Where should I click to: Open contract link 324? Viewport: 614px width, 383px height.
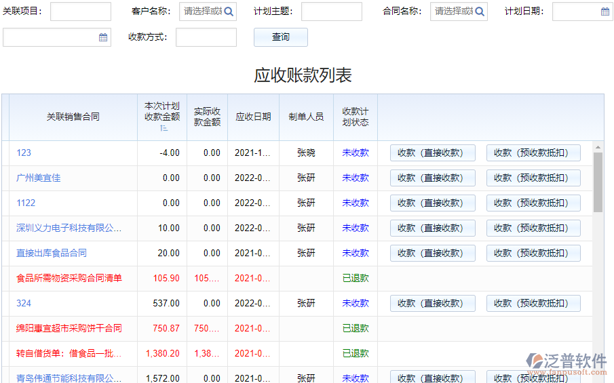[x=24, y=303]
